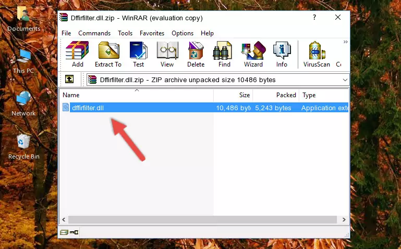This screenshot has height=249, width=401.
Task: Start VirusScan on the archive
Action: (x=317, y=54)
